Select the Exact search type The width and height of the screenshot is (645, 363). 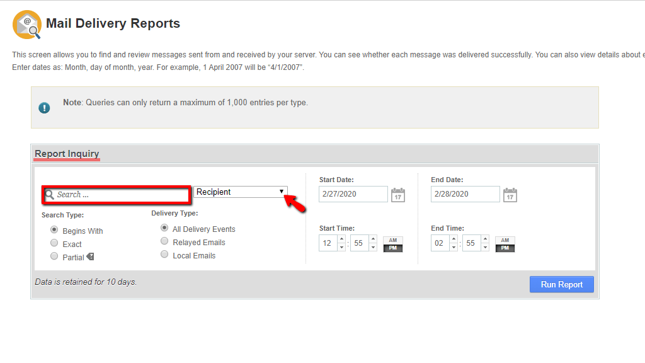click(54, 243)
